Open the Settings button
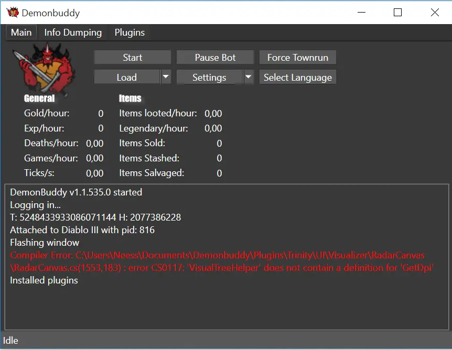 [209, 78]
